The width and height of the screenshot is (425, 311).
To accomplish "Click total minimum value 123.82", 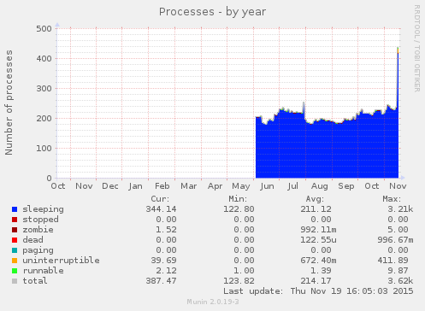I will click(x=239, y=281).
